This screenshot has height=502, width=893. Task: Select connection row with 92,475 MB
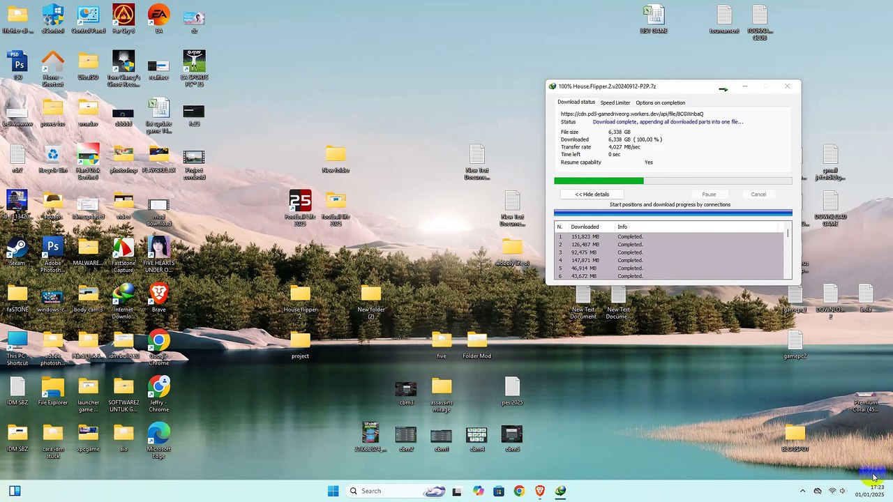(x=670, y=252)
